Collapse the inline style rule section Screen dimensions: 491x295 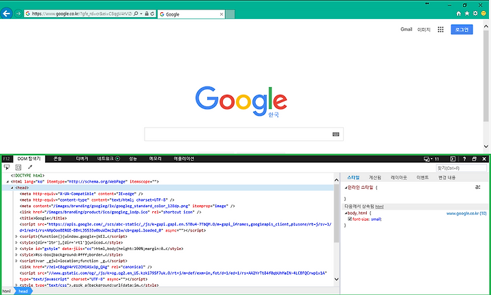pyautogui.click(x=346, y=188)
